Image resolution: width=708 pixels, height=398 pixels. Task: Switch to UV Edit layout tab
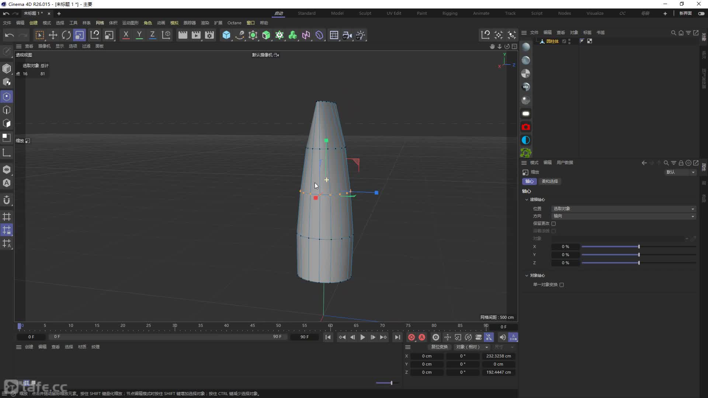tap(394, 13)
